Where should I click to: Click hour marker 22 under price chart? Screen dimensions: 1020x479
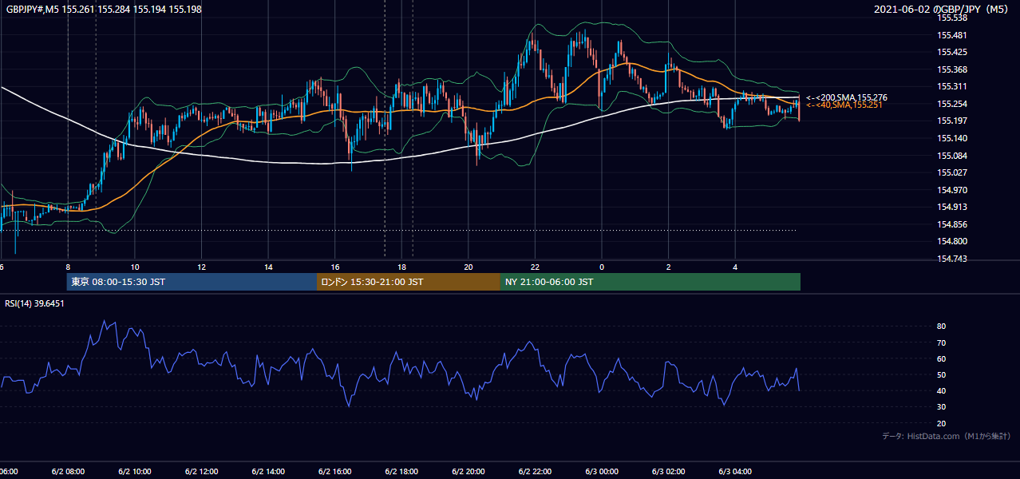coord(535,267)
